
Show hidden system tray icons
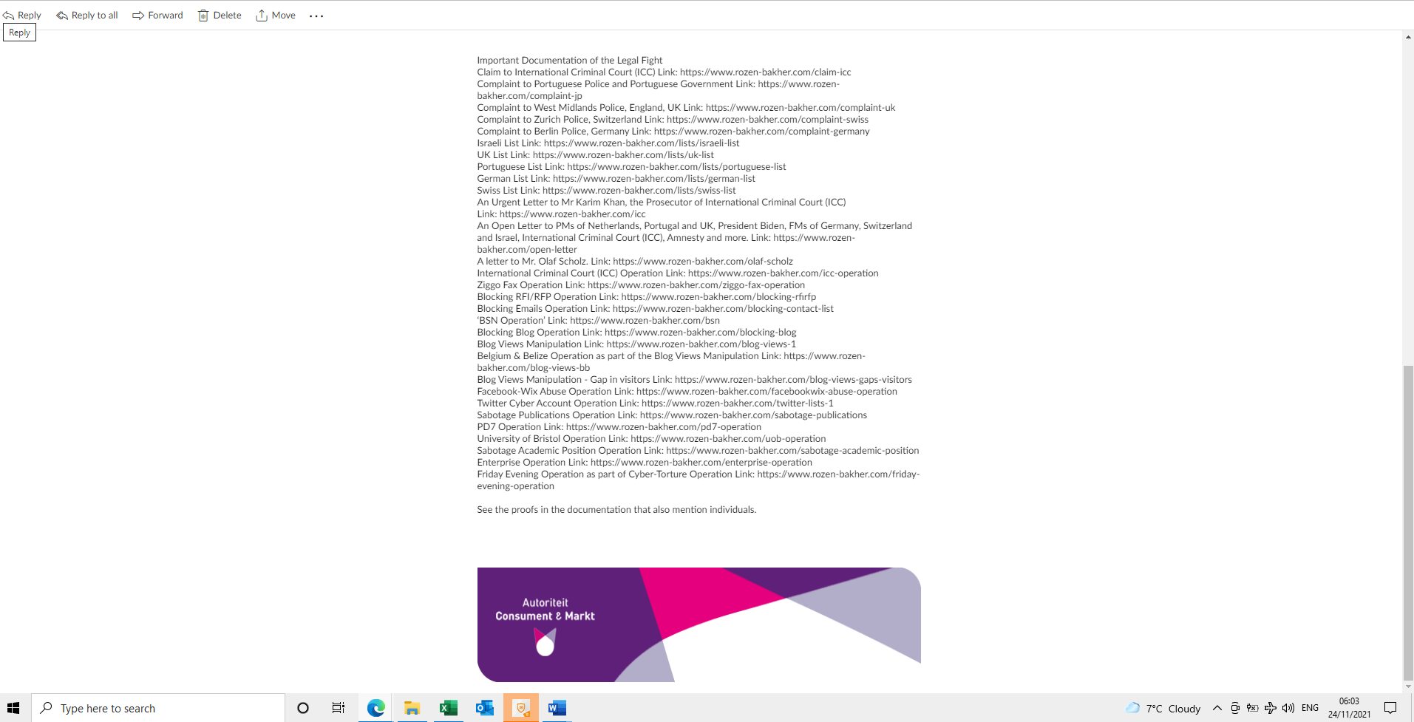pos(1217,707)
